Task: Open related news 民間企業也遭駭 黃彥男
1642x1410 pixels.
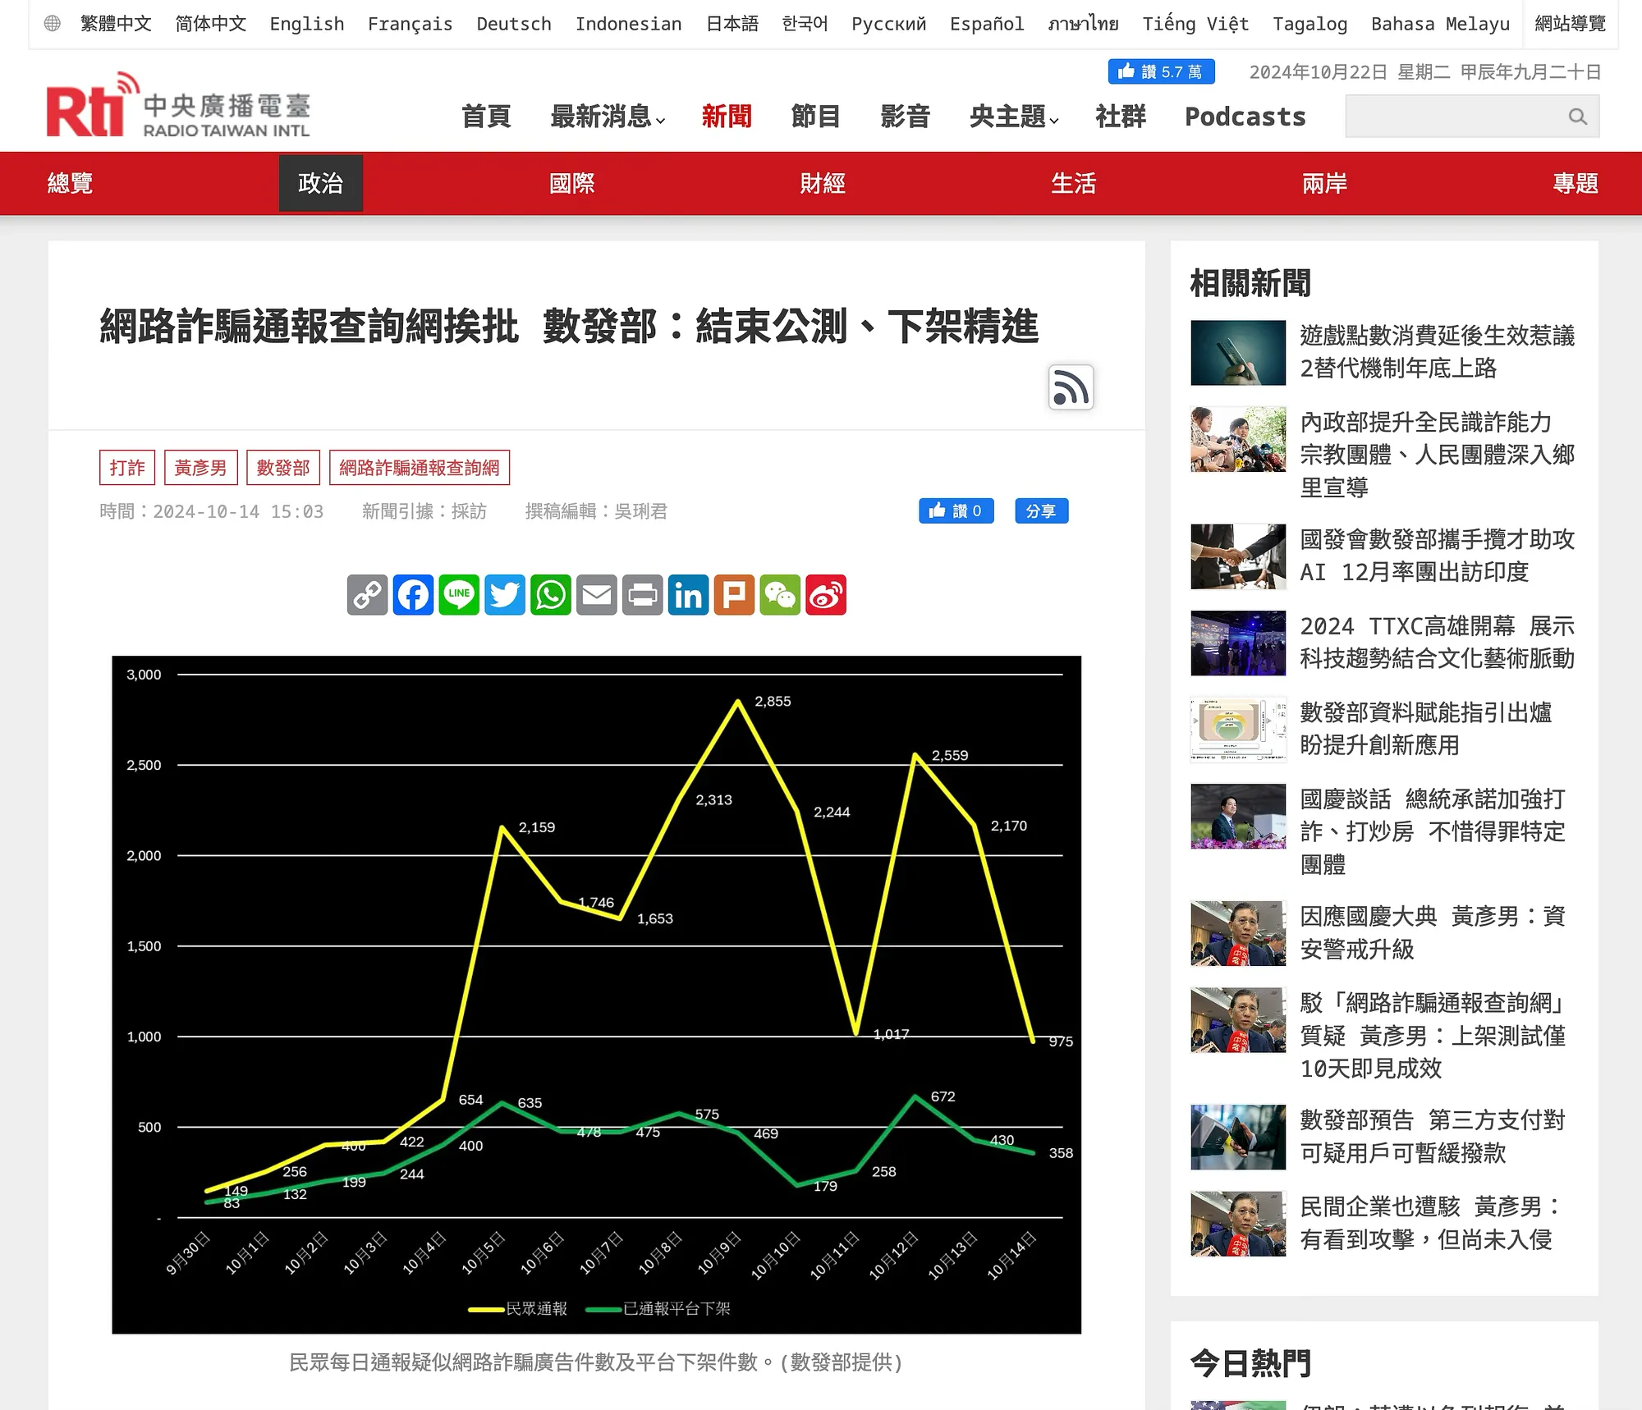Action: 1429,1224
